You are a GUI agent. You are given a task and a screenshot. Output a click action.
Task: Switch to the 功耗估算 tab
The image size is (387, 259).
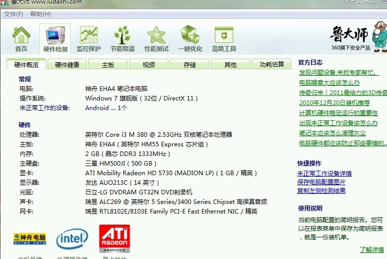click(272, 65)
